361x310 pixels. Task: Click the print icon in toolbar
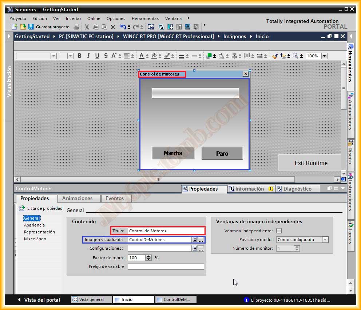coord(76,27)
